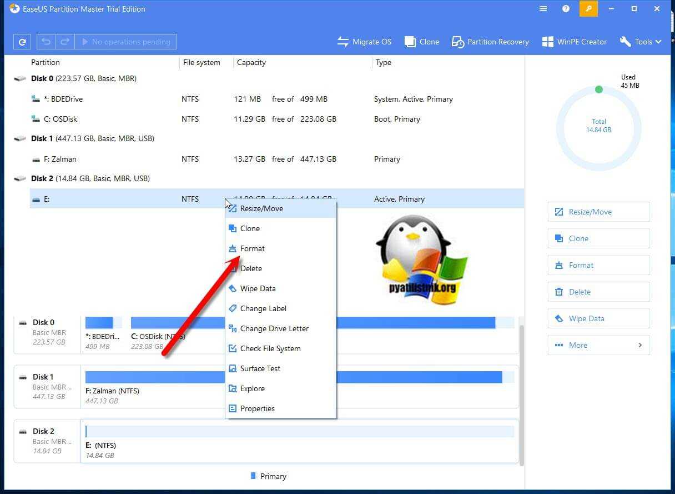
Task: Launch Partition Recovery
Action: (x=490, y=42)
